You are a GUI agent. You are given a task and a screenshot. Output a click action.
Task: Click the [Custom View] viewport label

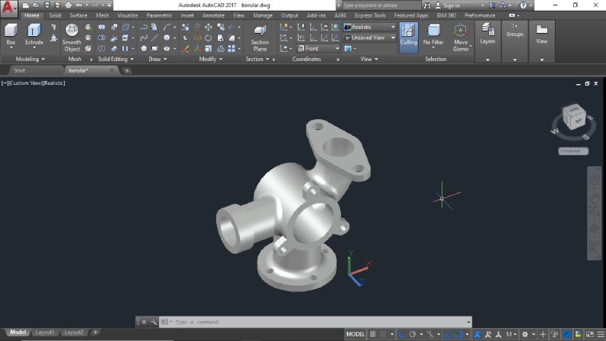pyautogui.click(x=26, y=83)
